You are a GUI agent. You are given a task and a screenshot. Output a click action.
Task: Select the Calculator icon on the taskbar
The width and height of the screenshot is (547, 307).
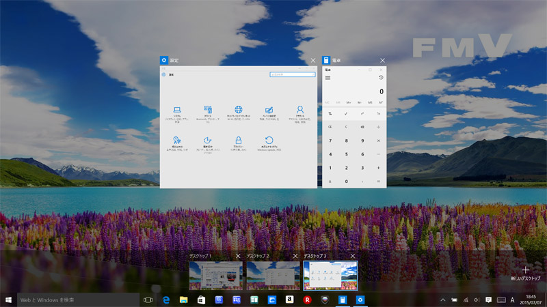pyautogui.click(x=343, y=300)
